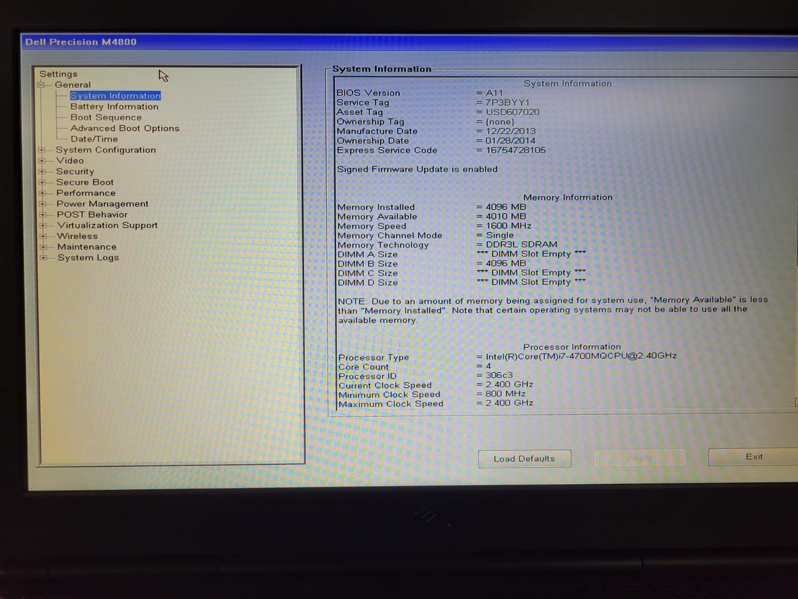Click the Memory Channel Mode value Single
This screenshot has width=798, height=599.
pyautogui.click(x=499, y=235)
